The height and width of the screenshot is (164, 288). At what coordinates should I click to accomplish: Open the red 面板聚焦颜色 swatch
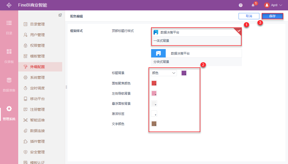154,83
